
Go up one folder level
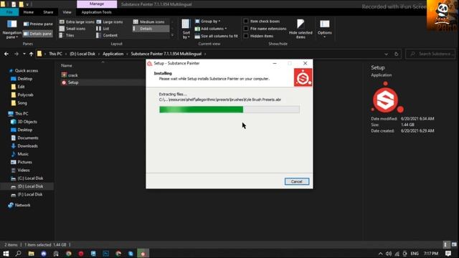pyautogui.click(x=31, y=54)
